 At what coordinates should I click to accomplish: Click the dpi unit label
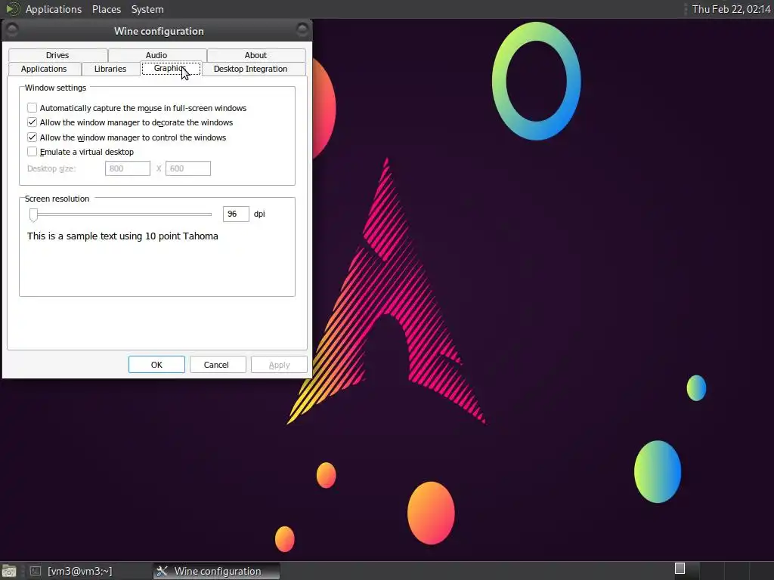[x=259, y=214]
